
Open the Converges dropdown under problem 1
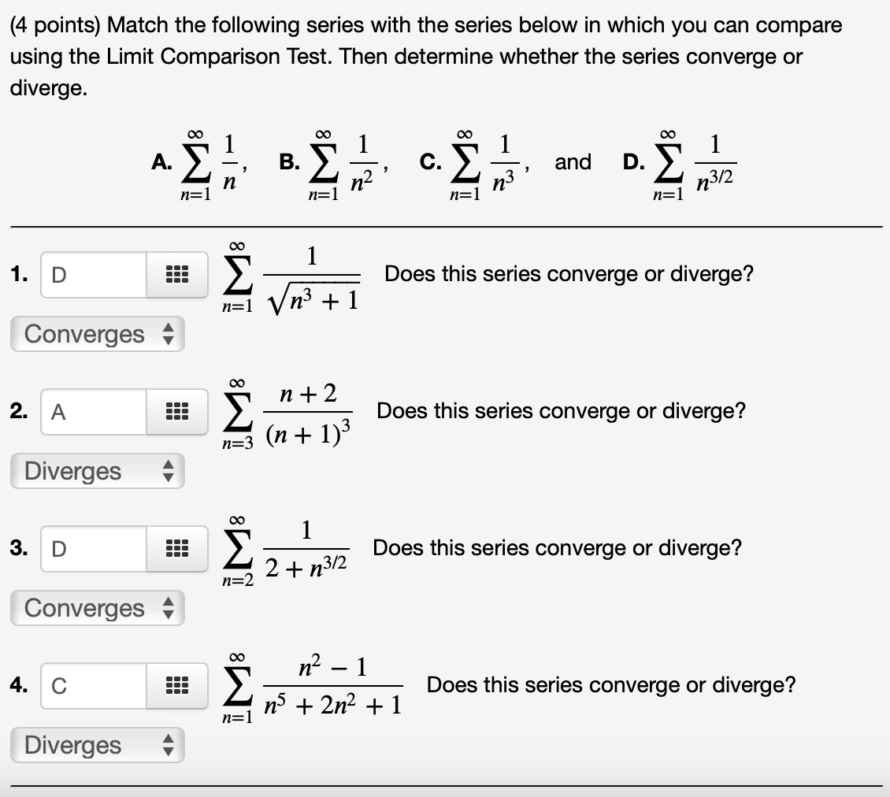[x=98, y=334]
